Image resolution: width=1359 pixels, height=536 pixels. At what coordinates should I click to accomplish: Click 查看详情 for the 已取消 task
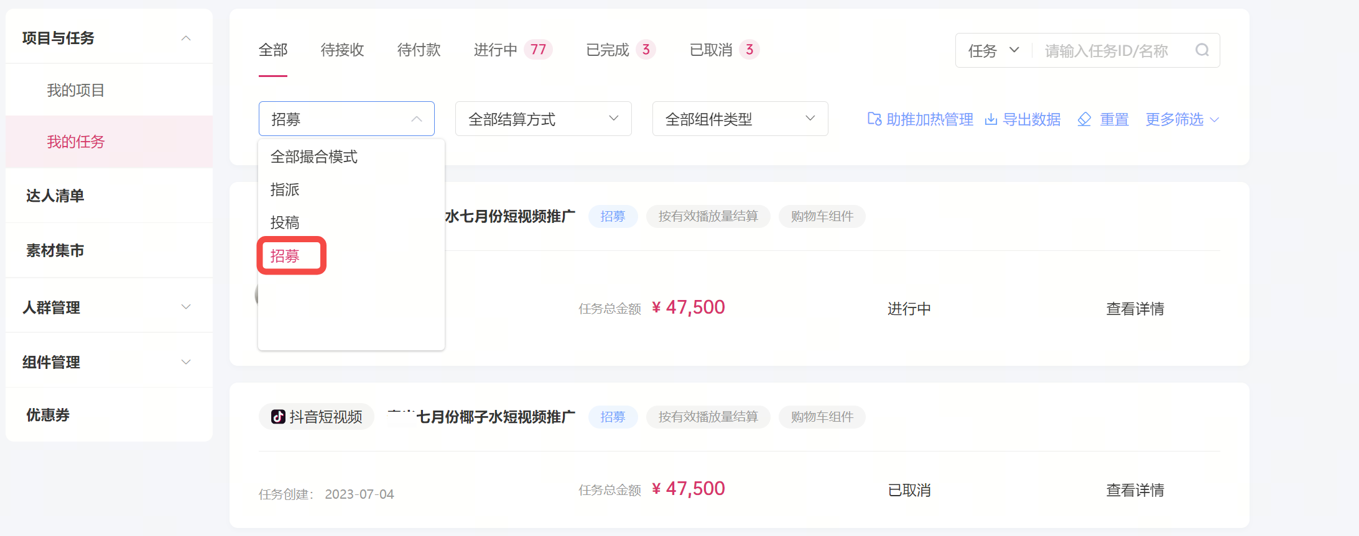click(x=1134, y=491)
